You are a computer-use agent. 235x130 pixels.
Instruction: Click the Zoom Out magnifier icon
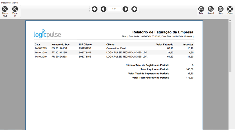(5, 9)
